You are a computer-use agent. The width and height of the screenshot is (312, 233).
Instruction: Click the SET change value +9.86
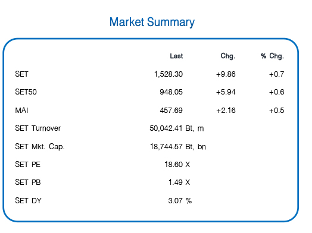226,74
